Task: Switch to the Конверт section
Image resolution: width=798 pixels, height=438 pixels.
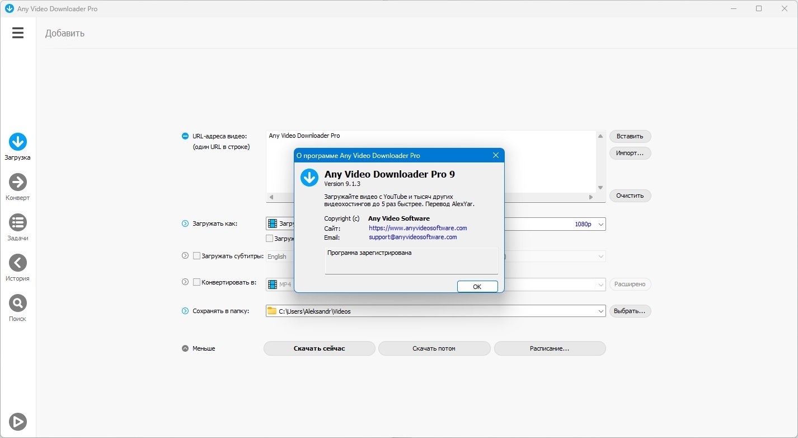Action: (x=18, y=187)
